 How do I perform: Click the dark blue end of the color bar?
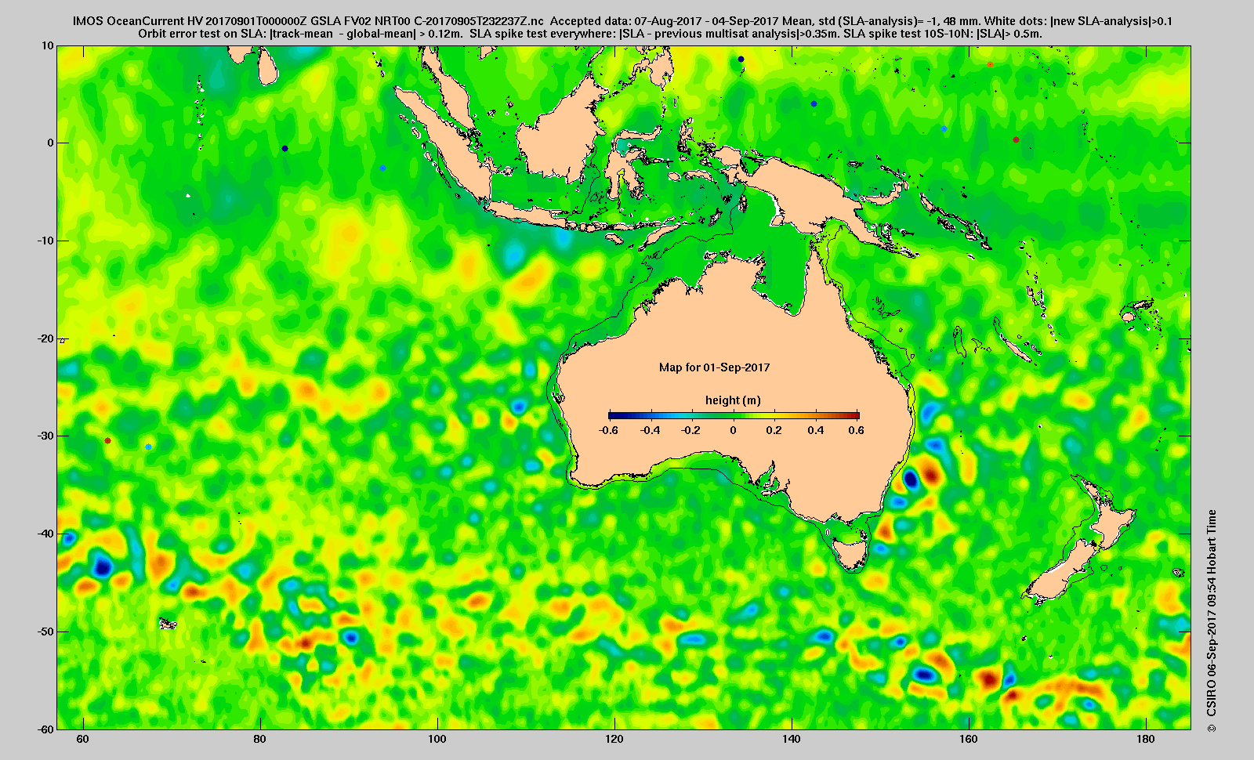[614, 415]
